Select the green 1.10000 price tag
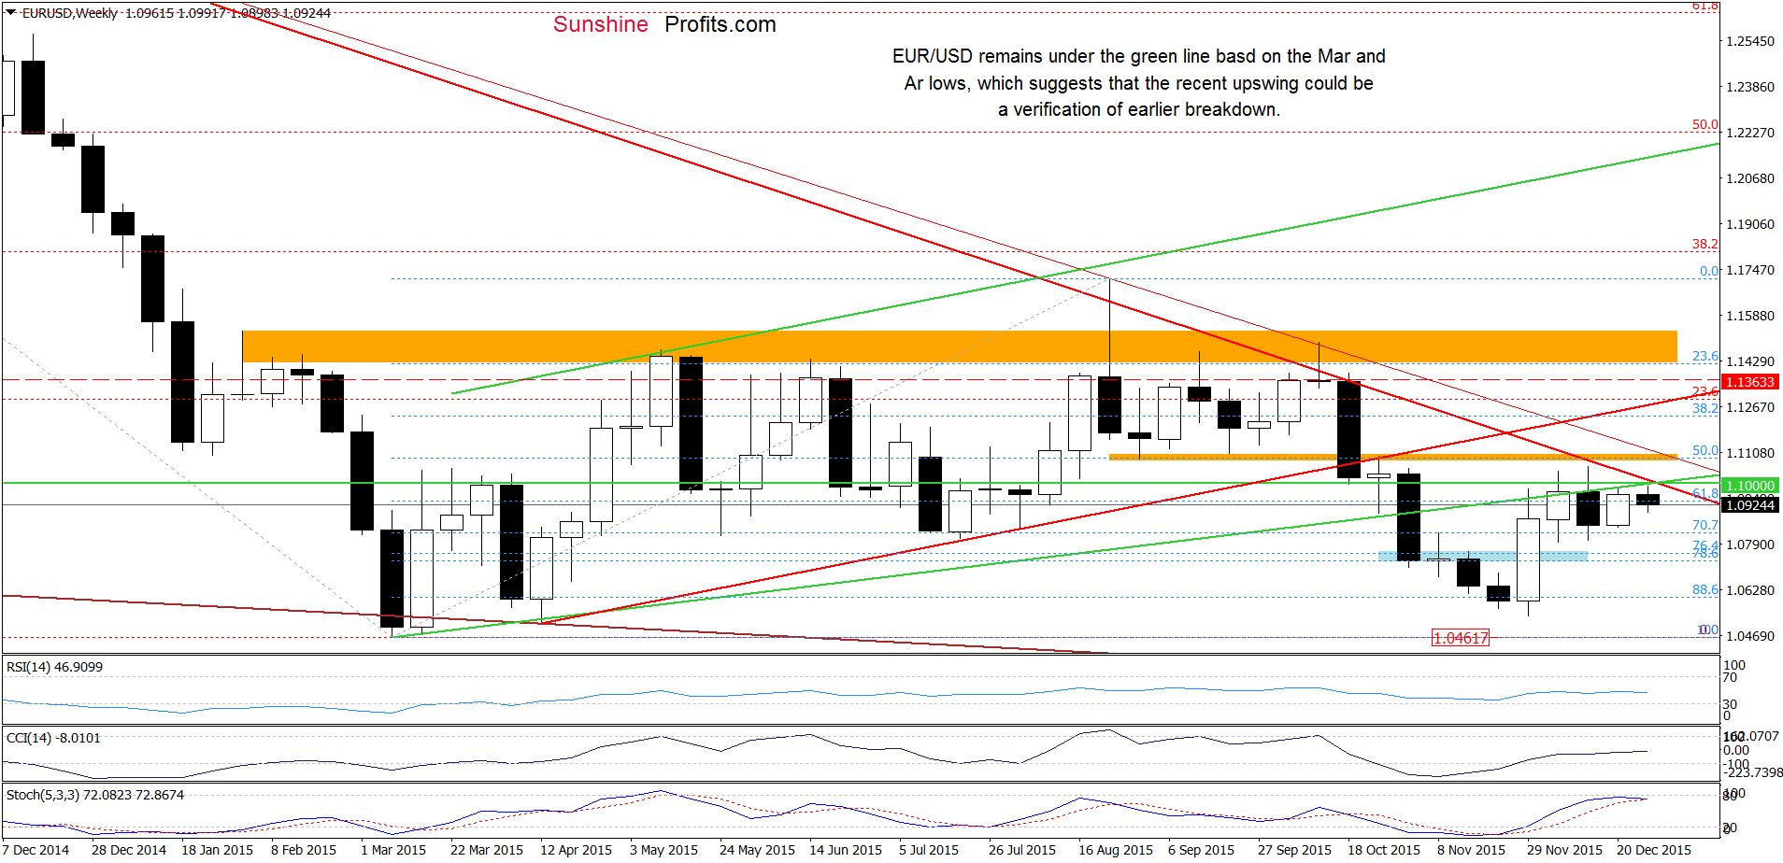1783x863 pixels. 1749,486
